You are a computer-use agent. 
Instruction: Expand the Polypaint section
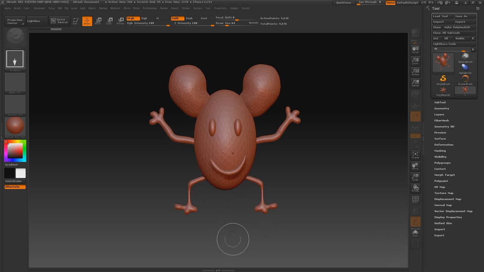click(441, 181)
